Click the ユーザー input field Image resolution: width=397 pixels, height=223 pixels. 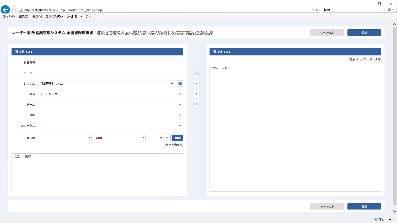pos(110,73)
